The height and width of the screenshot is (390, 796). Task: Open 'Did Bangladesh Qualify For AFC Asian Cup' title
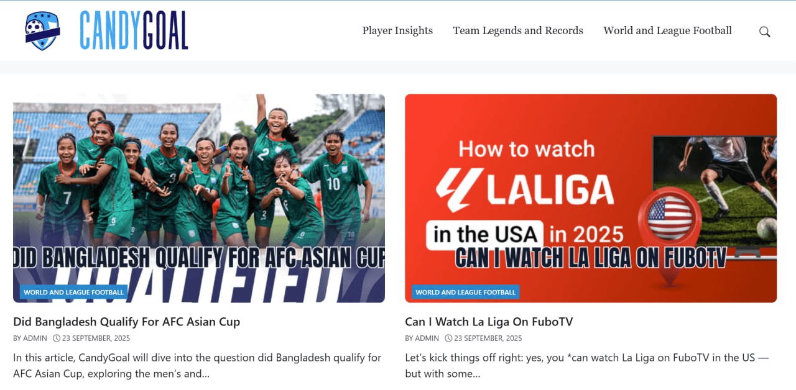pos(126,322)
